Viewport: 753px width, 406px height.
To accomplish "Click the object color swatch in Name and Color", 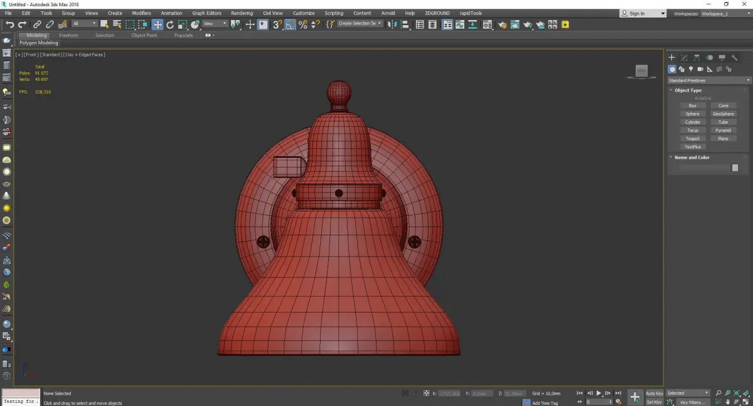I will 735,168.
